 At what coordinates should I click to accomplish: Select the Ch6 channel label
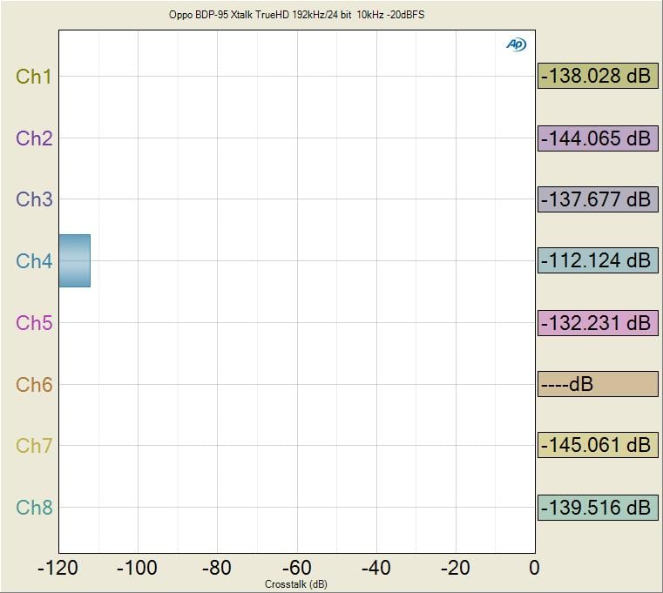(x=34, y=384)
